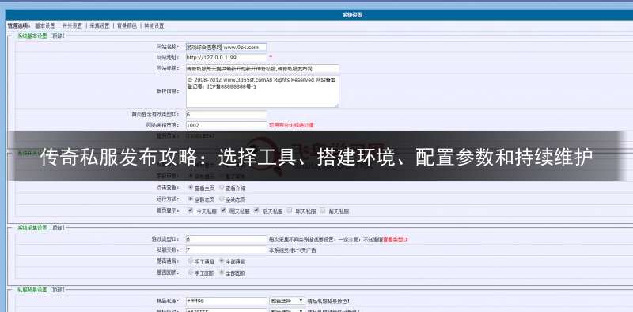
Task: Select the 手工通宵 radio option
Action: [191, 261]
